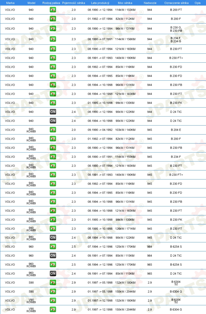Click petrol icon in 940 B 200 FT row

[x=53, y=10]
